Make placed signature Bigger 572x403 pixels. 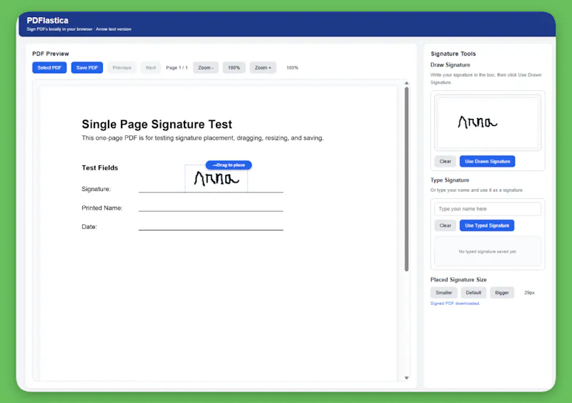(502, 293)
